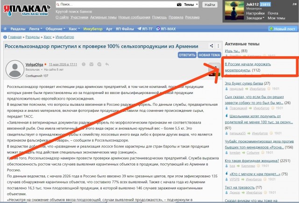Open Juk312's profile avatar image

[234, 11]
